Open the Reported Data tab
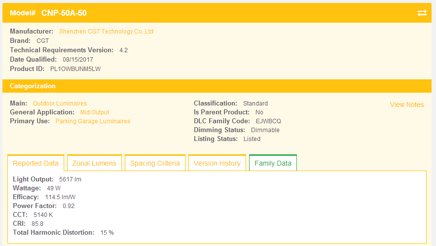Image resolution: width=436 pixels, height=246 pixels. [36, 163]
